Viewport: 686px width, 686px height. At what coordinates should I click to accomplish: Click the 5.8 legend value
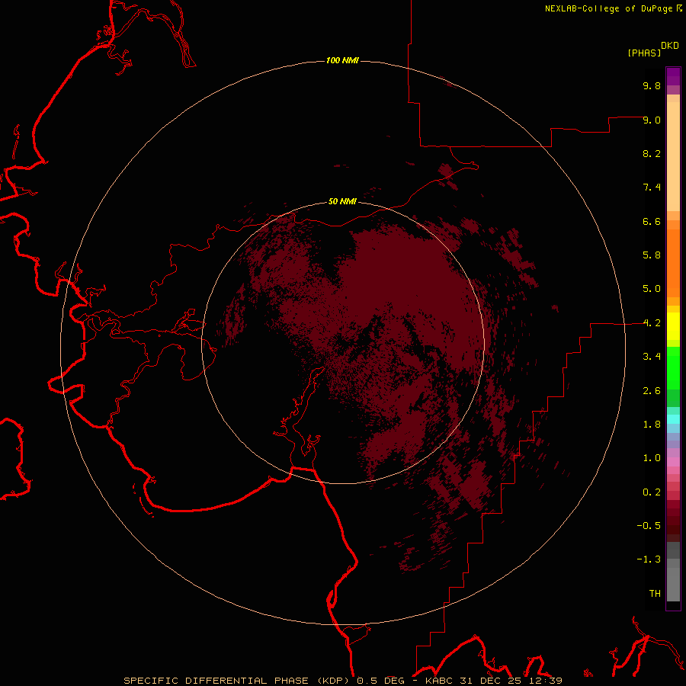click(x=652, y=255)
